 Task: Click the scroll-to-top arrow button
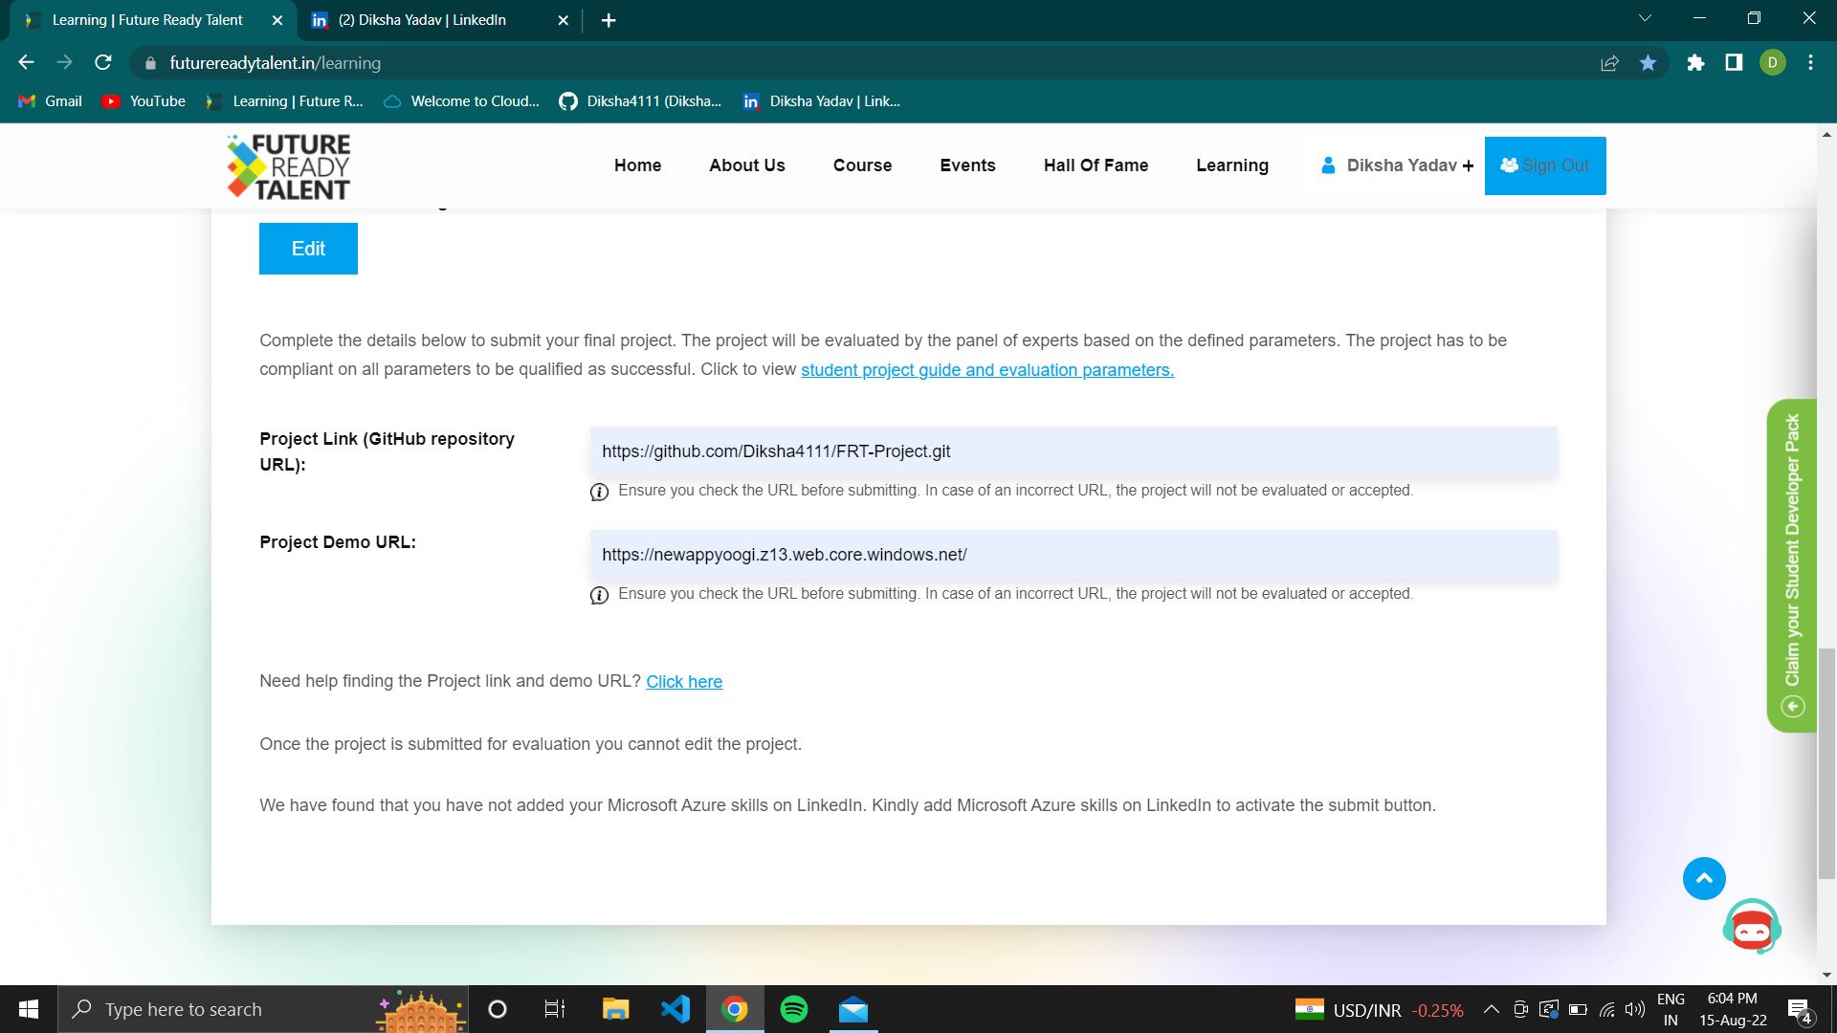(1704, 878)
